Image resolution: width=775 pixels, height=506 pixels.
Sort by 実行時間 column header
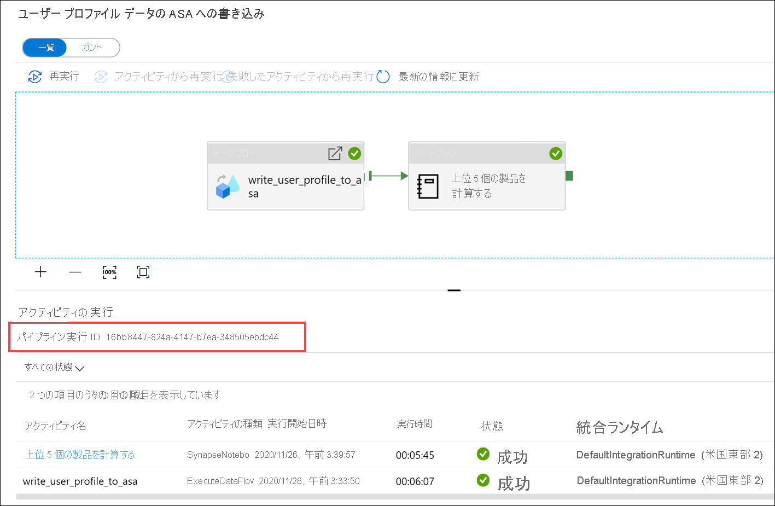pyautogui.click(x=415, y=424)
